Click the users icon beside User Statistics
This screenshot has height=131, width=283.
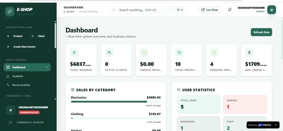pos(179,90)
